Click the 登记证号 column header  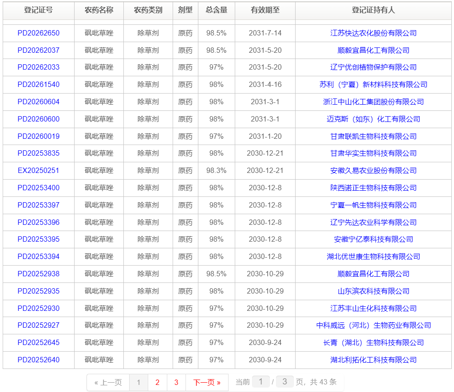click(x=39, y=10)
